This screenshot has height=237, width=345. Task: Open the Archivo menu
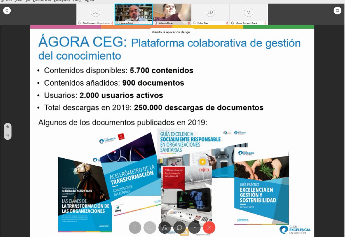(x=6, y=1)
